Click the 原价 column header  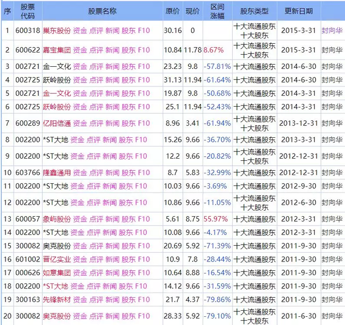click(173, 11)
